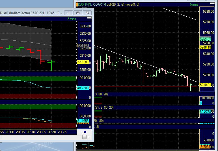Click the yellow 5210,81 price tag in D1AR chart

click(x=83, y=62)
